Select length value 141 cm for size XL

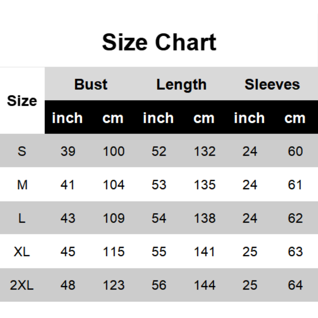tap(205, 251)
